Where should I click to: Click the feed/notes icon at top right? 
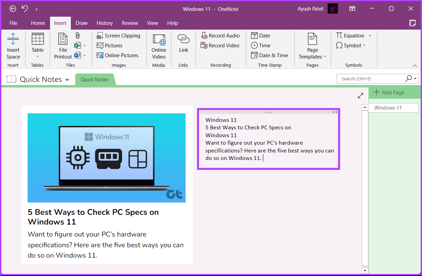pyautogui.click(x=412, y=23)
